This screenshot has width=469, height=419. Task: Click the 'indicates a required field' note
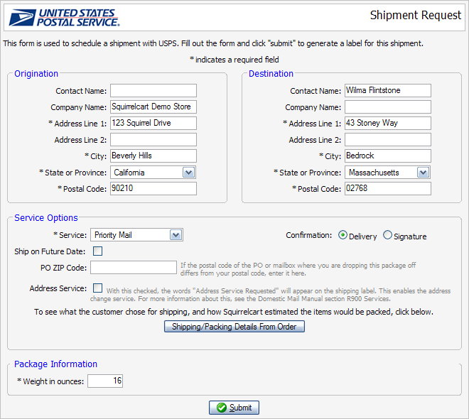tap(234, 60)
